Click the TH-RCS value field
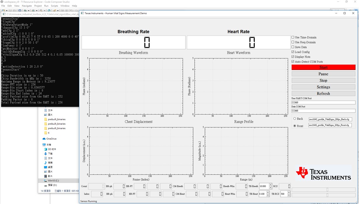Image resolution: width=359 pixels, height=204 pixels. 284,194
